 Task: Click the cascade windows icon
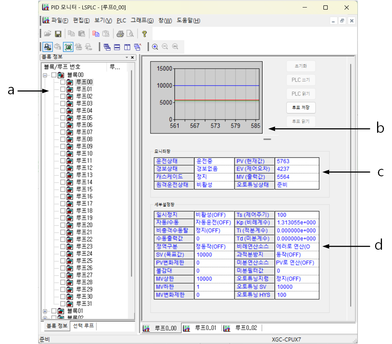click(x=107, y=47)
